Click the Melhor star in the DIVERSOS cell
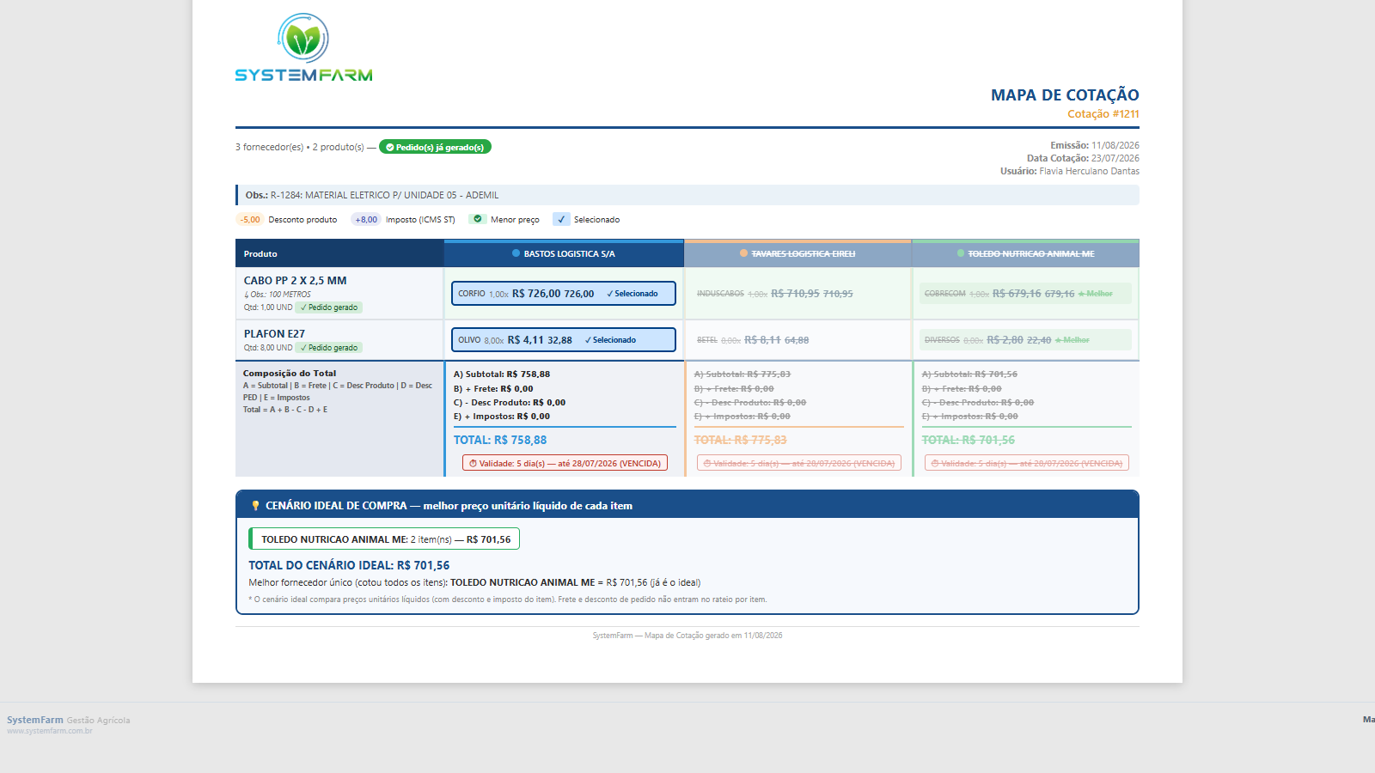 [1058, 340]
